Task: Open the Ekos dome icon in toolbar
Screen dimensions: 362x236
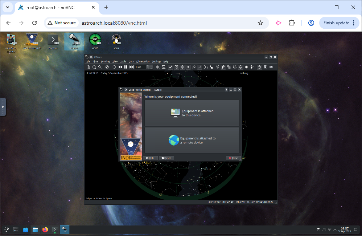Action: coord(259,67)
